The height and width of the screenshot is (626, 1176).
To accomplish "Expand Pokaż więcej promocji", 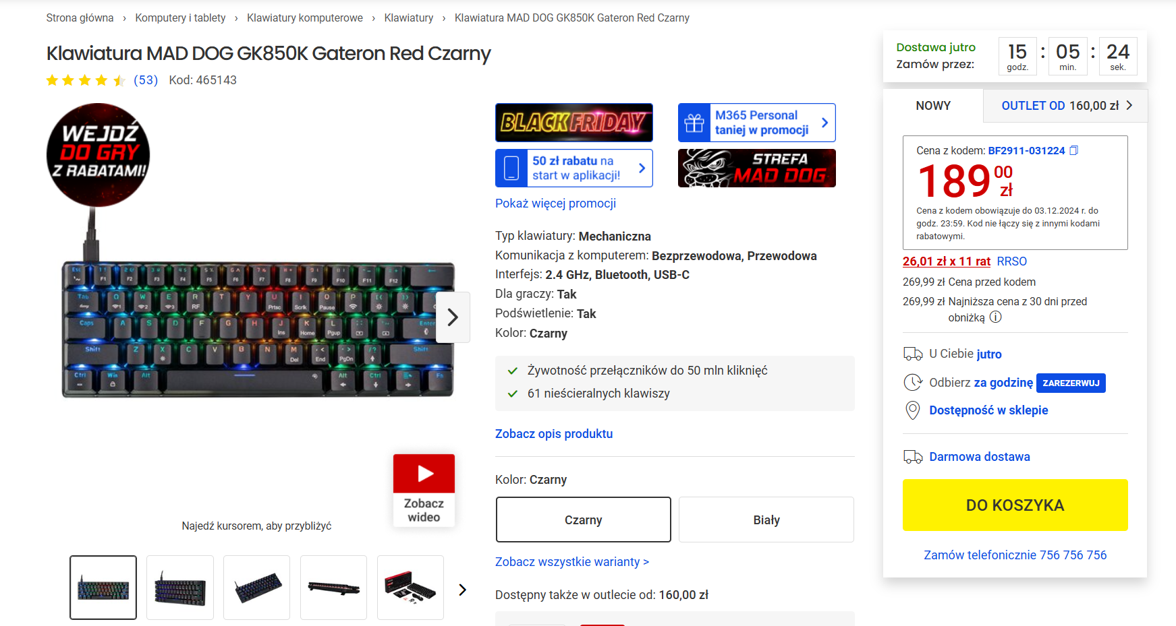I will click(555, 204).
